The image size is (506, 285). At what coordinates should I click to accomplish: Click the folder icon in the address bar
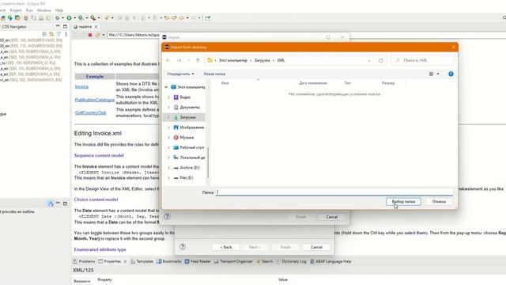(x=210, y=60)
